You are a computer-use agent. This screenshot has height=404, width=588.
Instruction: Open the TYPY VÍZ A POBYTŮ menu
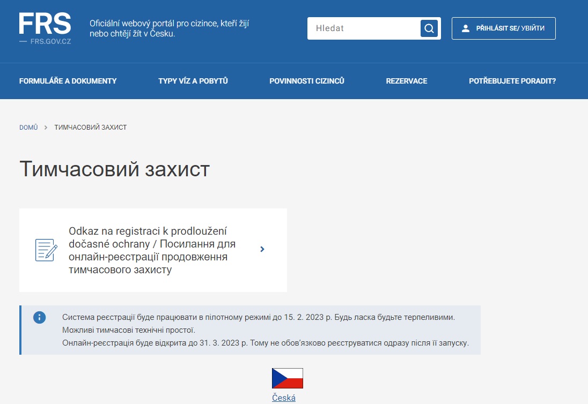pyautogui.click(x=193, y=81)
